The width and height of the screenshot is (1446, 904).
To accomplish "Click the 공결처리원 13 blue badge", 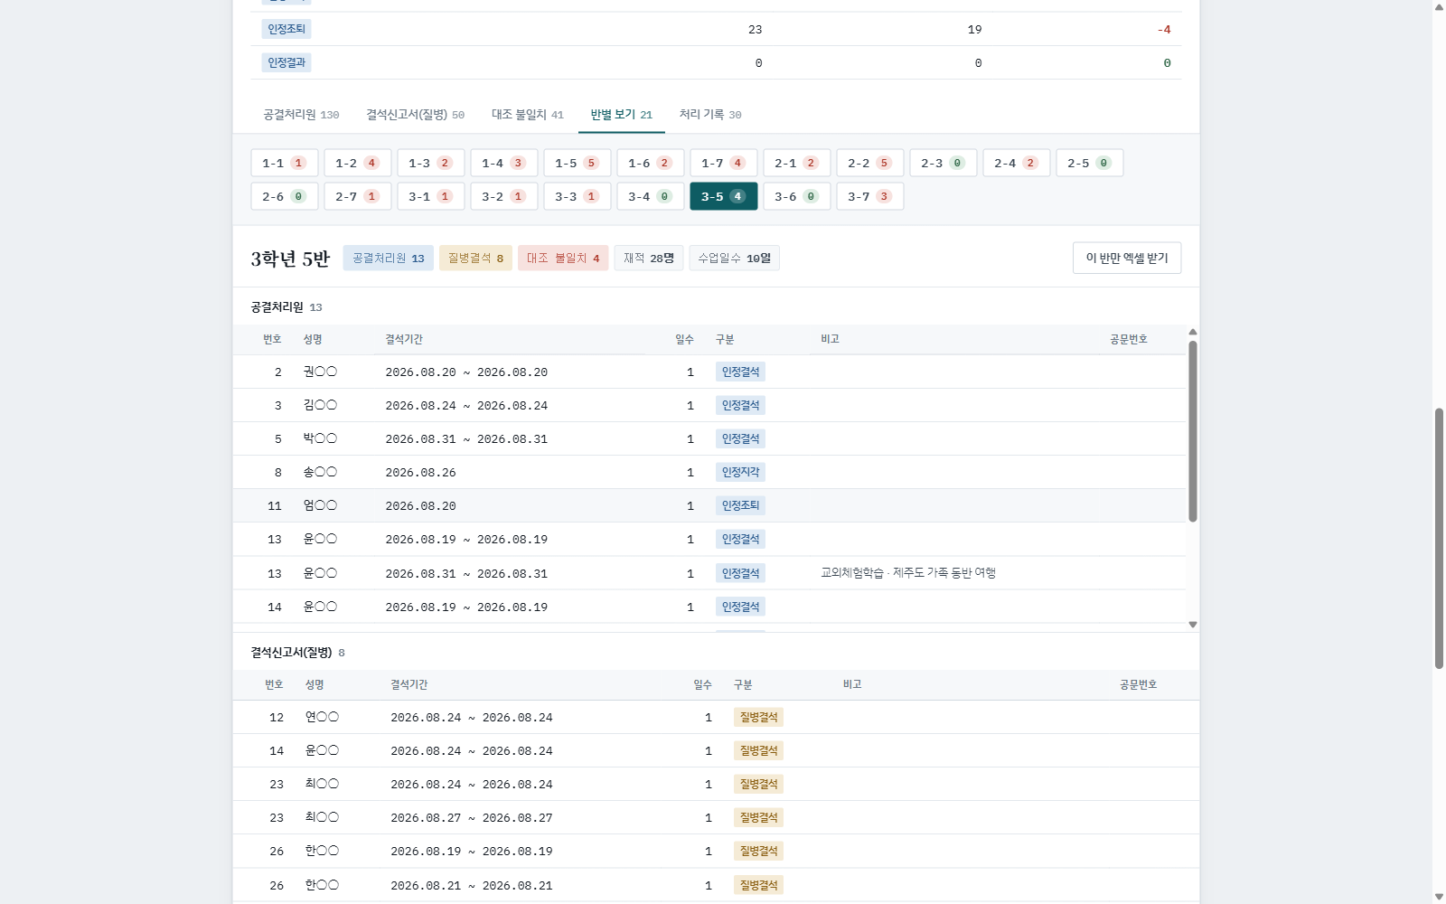I will [x=388, y=258].
